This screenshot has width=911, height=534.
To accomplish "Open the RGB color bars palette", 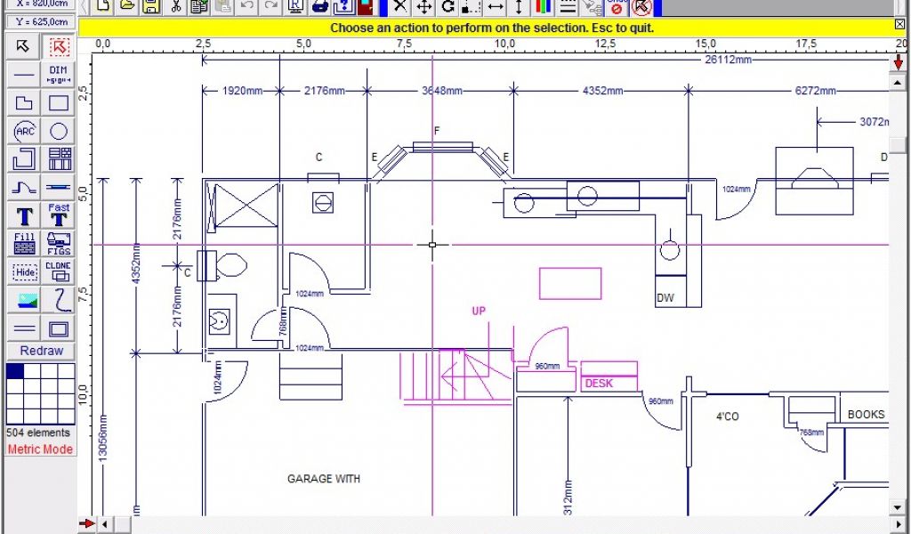I will 543,7.
